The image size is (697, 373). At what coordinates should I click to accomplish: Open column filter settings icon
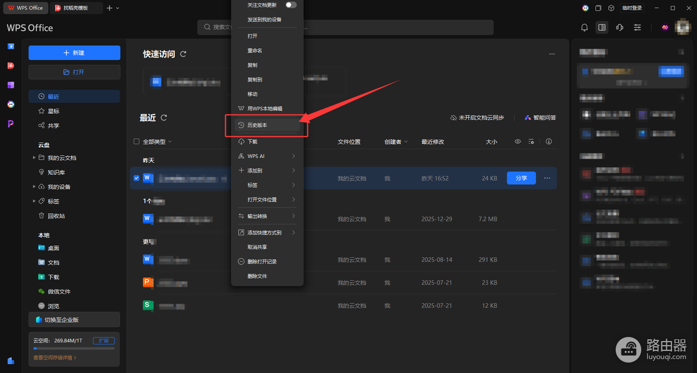pyautogui.click(x=531, y=141)
